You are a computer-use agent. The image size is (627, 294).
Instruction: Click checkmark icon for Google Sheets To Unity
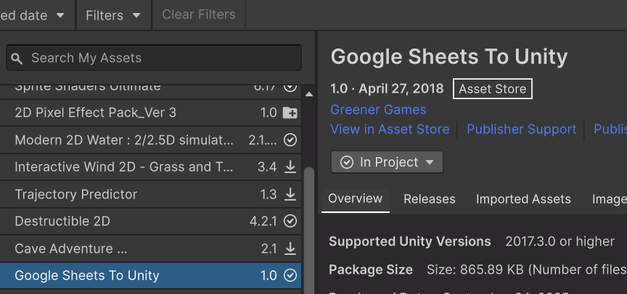290,275
